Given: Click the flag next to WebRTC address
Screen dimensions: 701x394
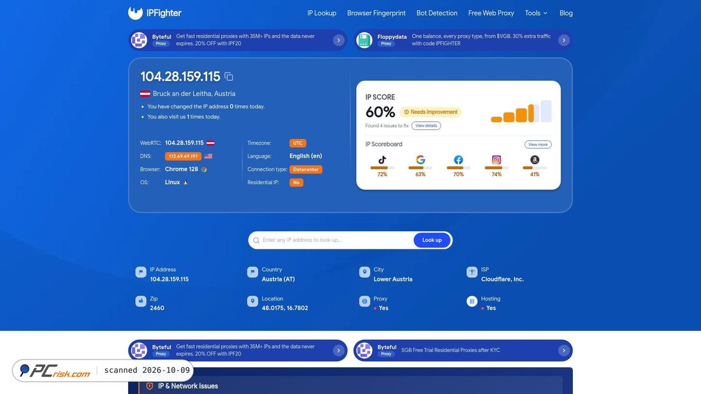Looking at the screenshot, I should [210, 143].
